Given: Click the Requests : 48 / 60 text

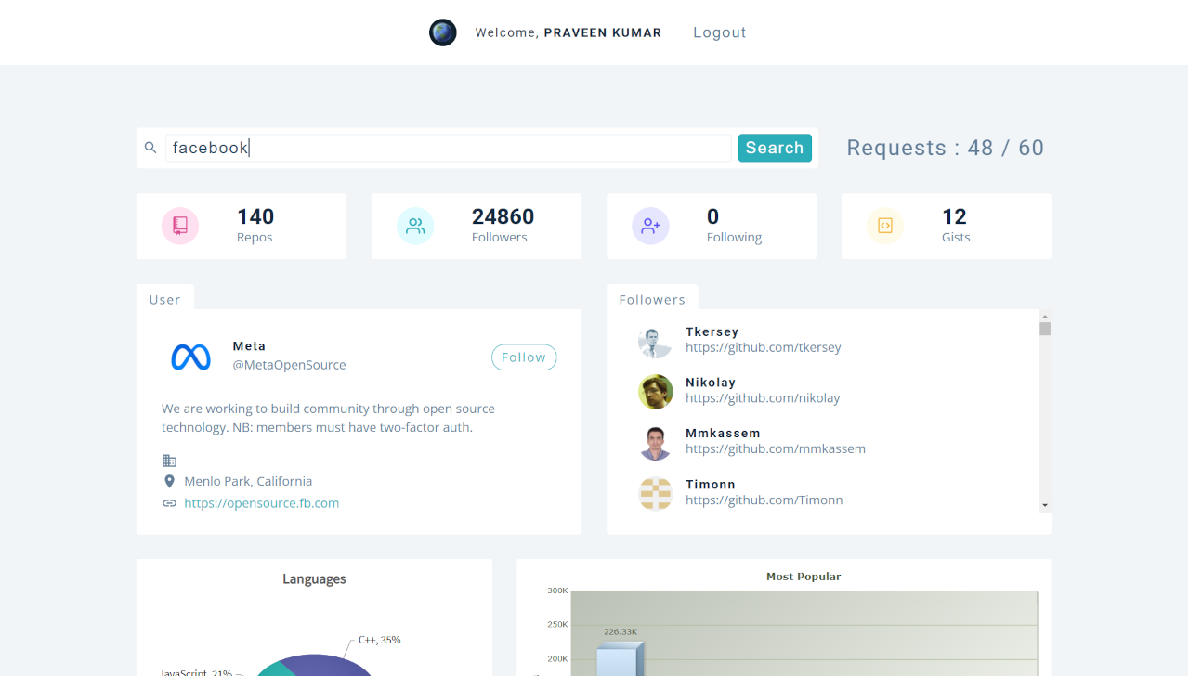Looking at the screenshot, I should point(946,148).
